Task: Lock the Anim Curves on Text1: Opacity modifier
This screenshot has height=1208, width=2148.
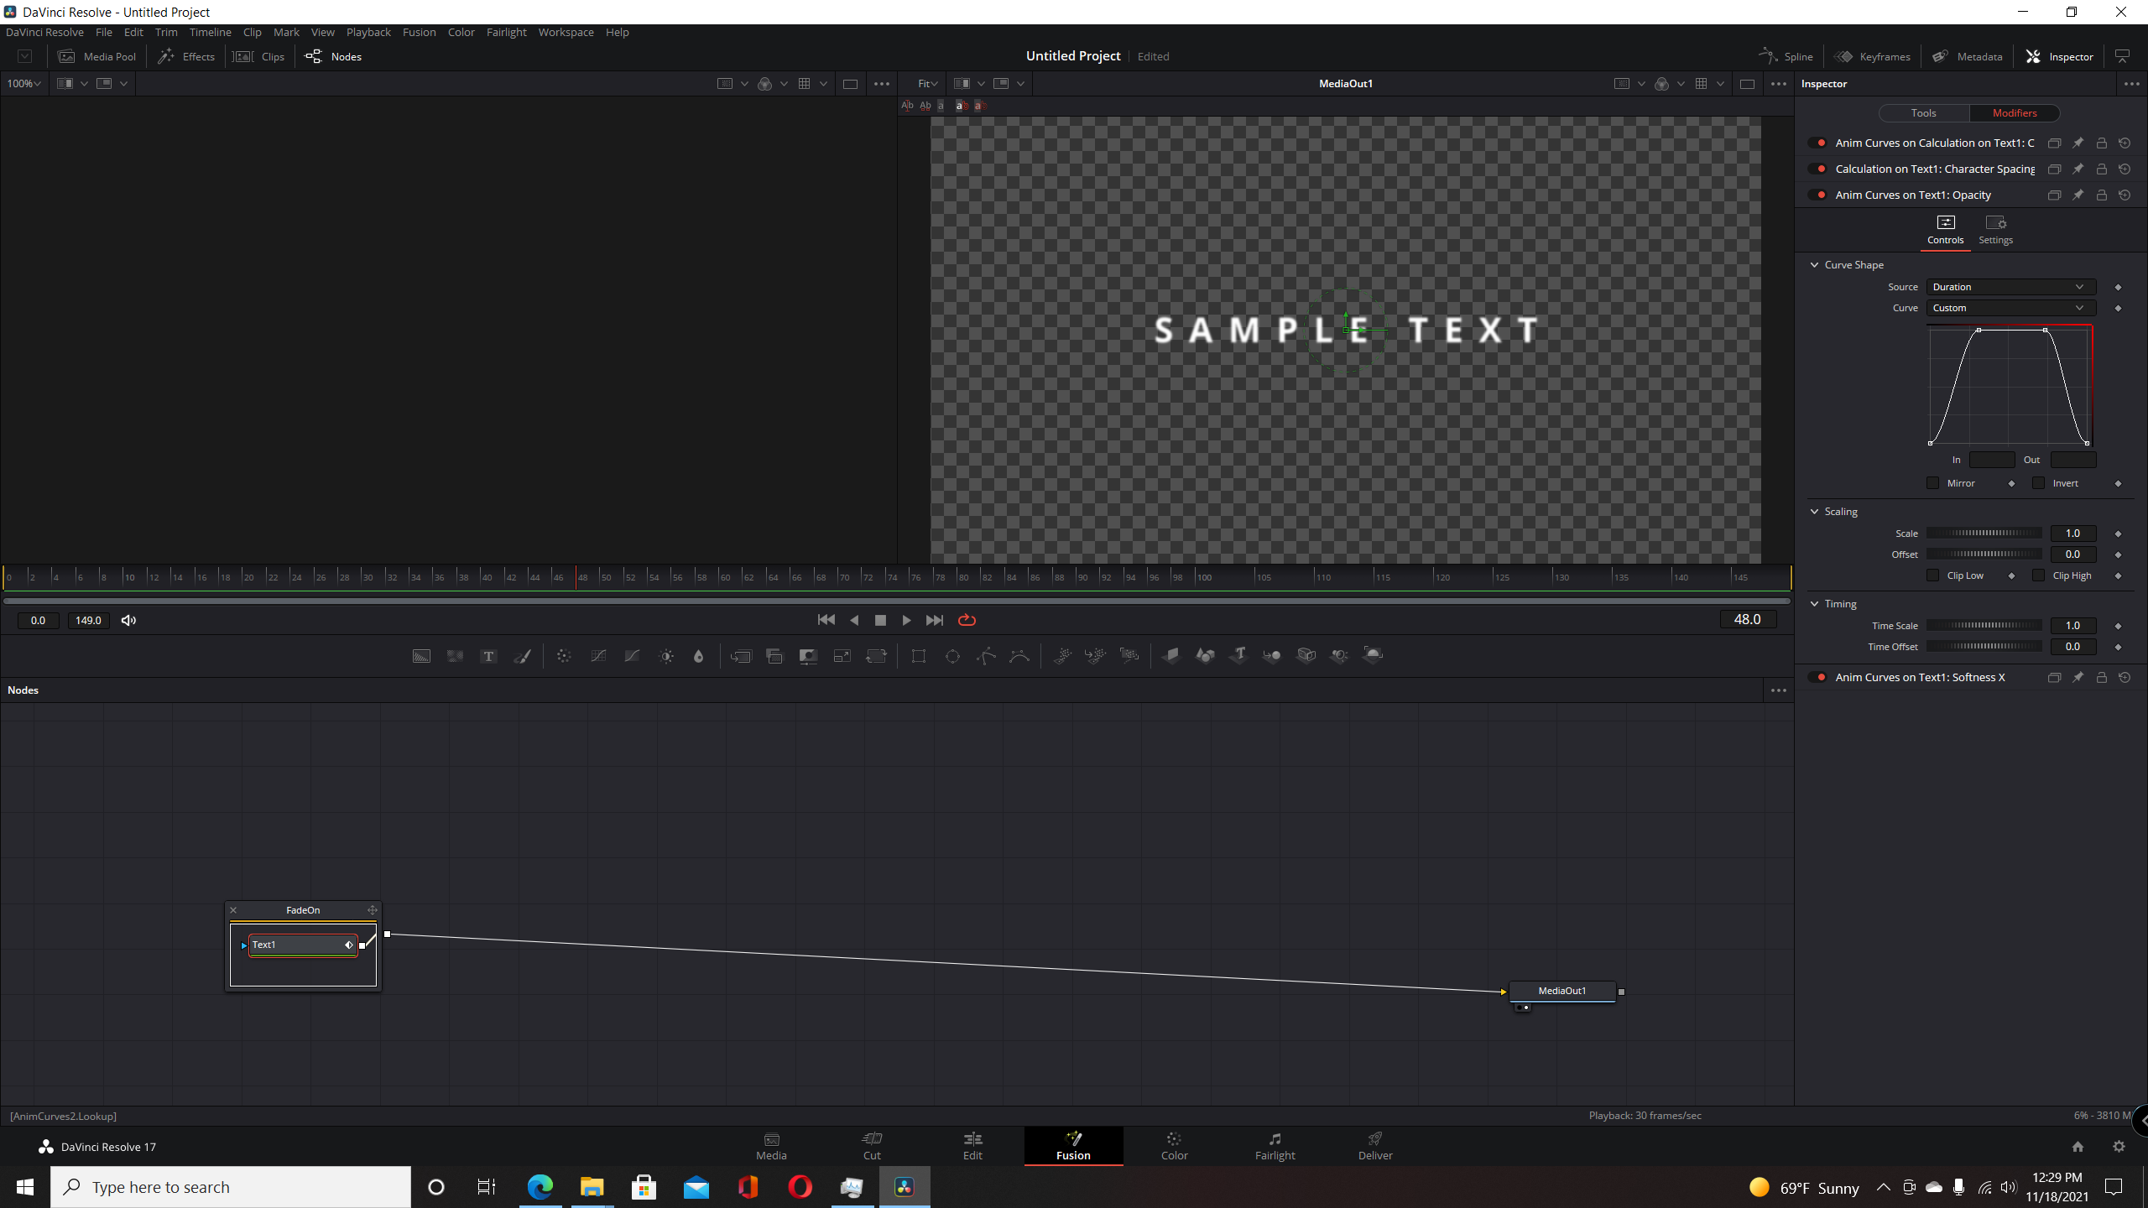Action: click(2102, 195)
